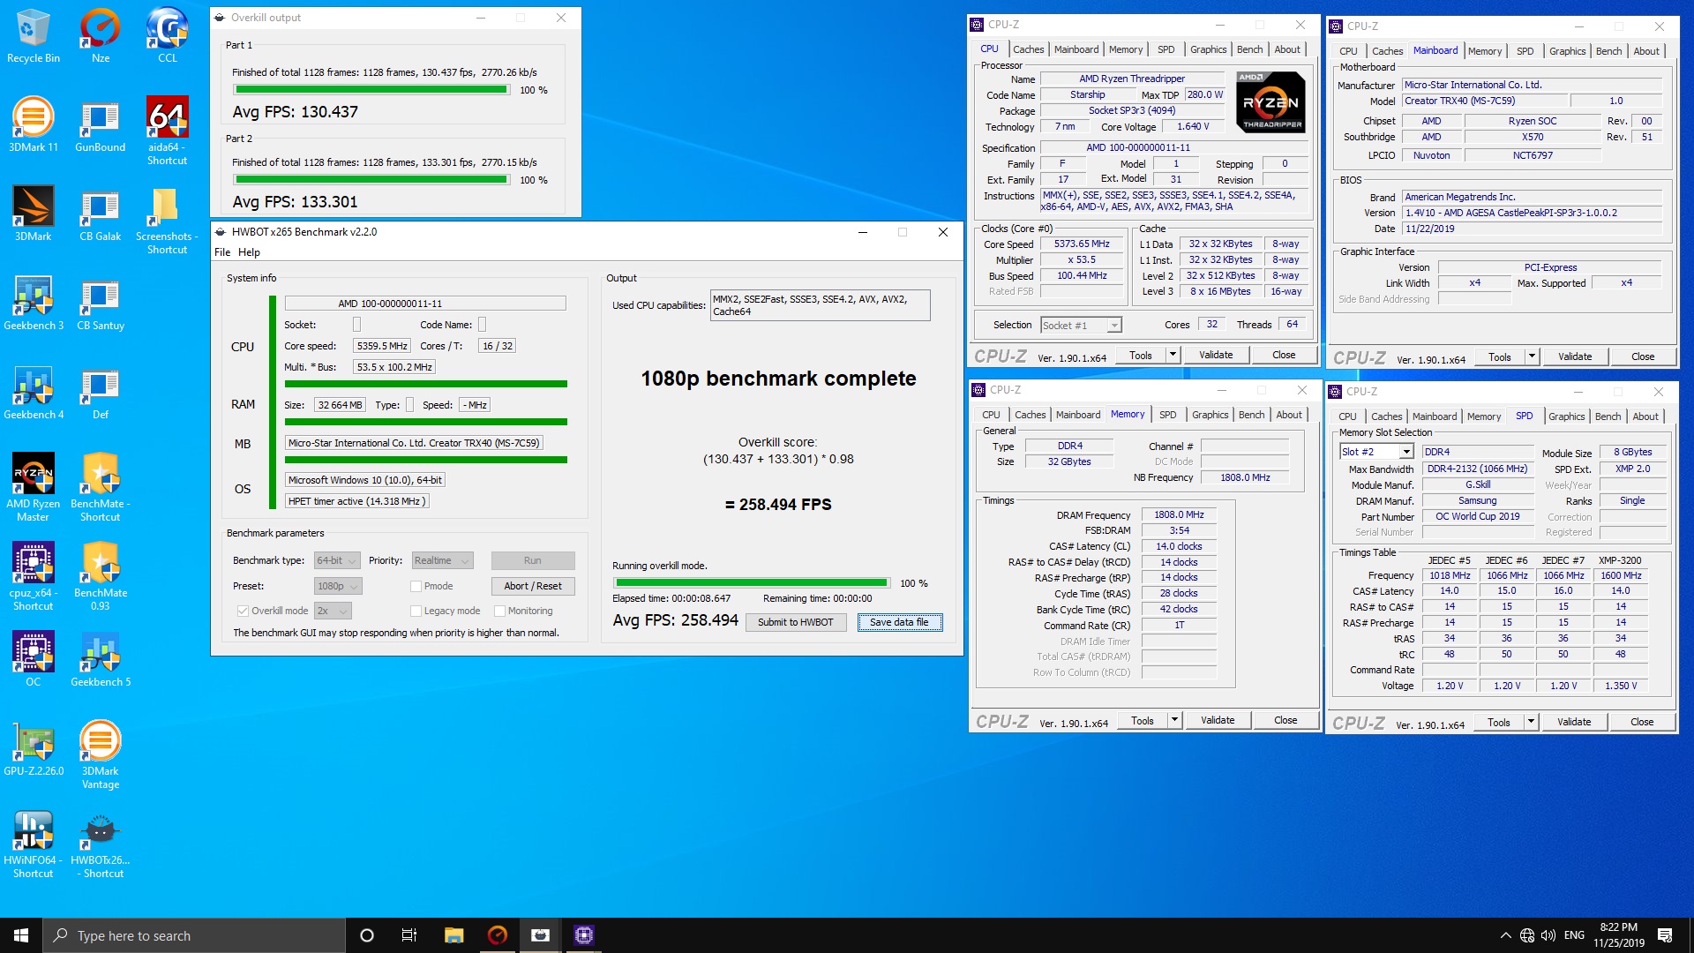
Task: Click the Running overkill mode progress bar
Action: click(x=752, y=583)
